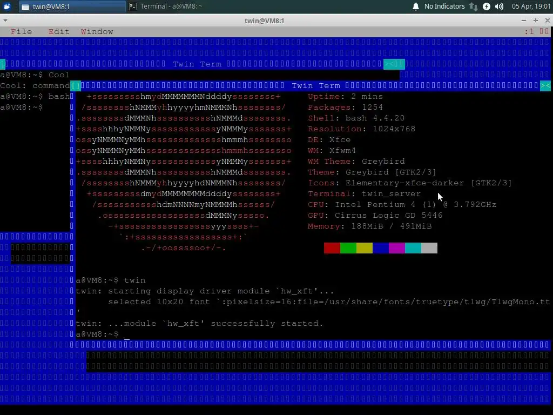The image size is (553, 415).
Task: Open the power manager lightning icon
Action: pos(487,6)
